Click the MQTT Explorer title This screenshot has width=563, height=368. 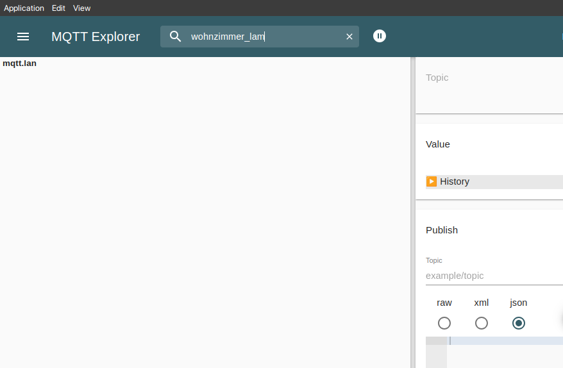pos(96,37)
